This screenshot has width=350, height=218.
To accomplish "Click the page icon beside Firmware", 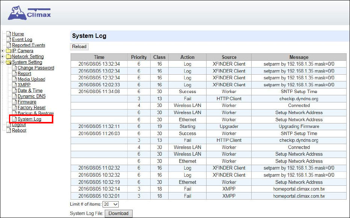I will coord(14,102).
